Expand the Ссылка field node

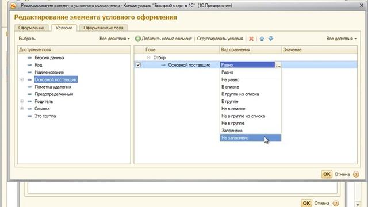[x=22, y=109]
